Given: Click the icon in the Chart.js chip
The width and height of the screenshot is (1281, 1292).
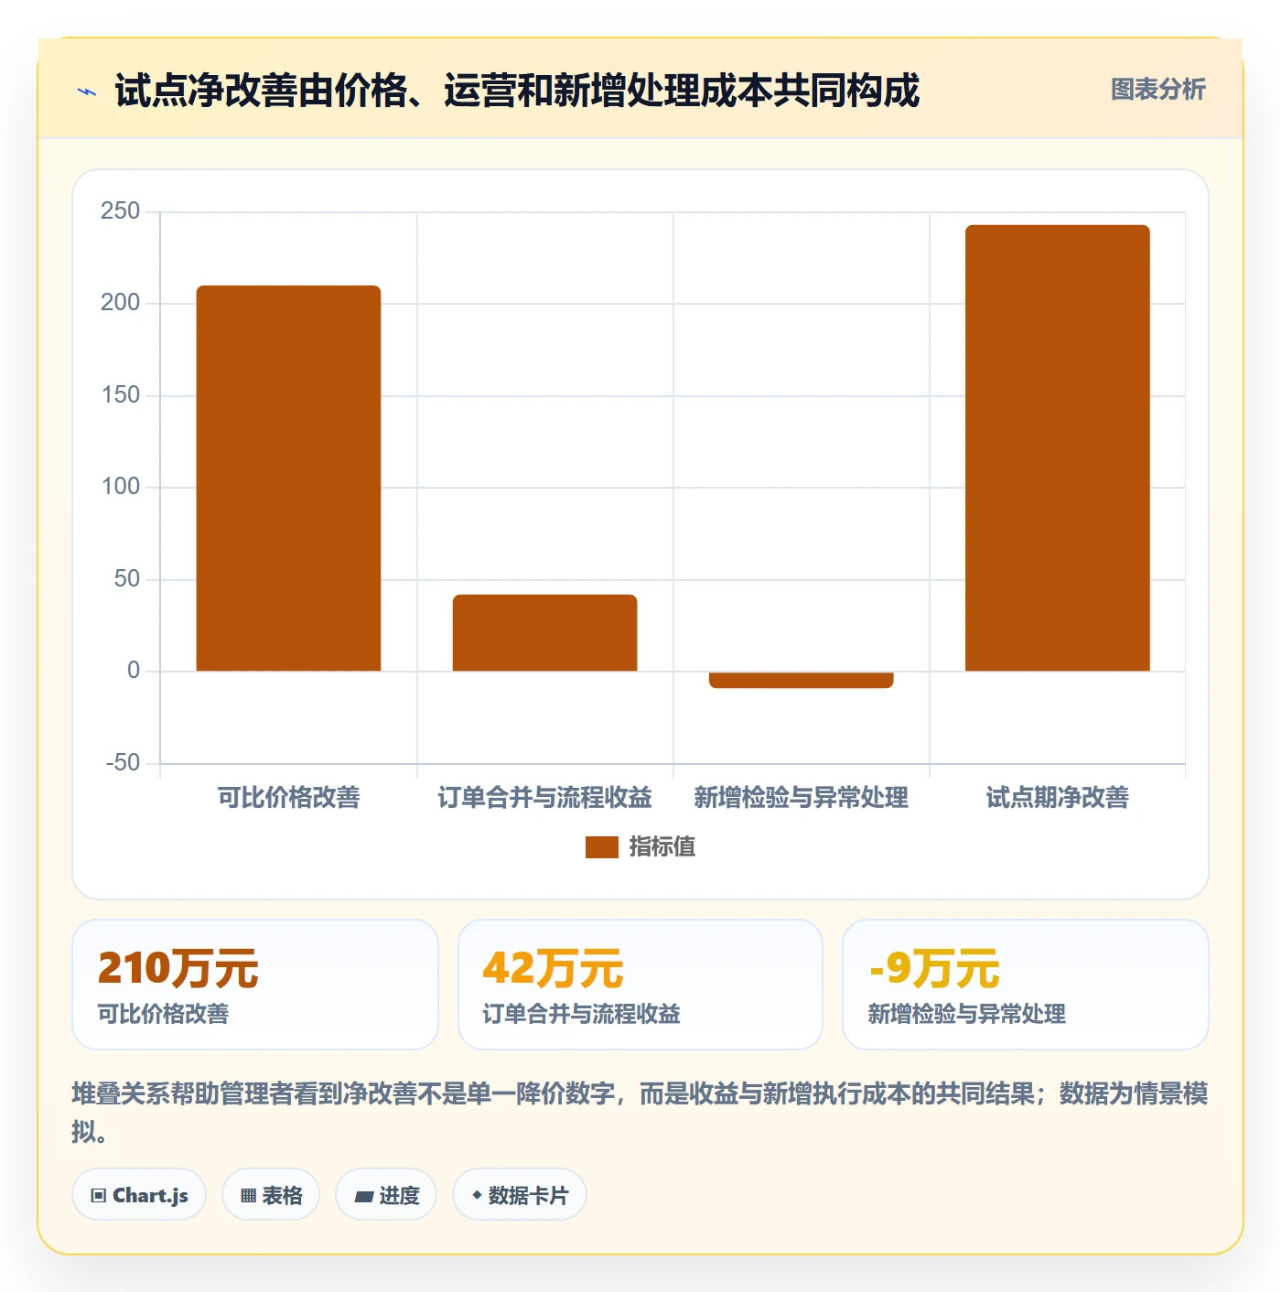Looking at the screenshot, I should [x=99, y=1196].
